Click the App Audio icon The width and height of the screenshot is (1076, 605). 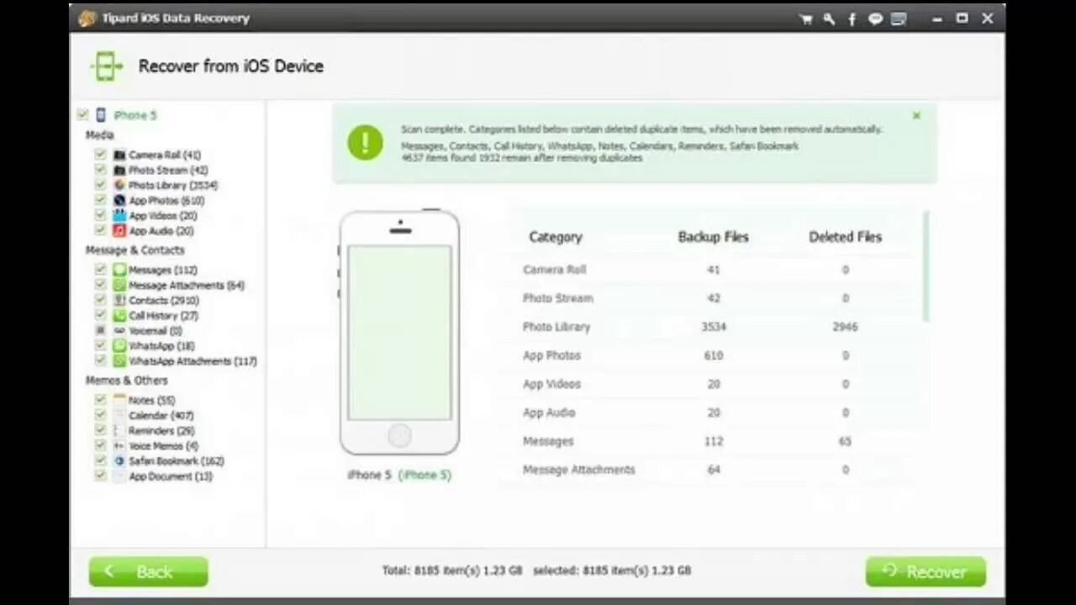[120, 231]
